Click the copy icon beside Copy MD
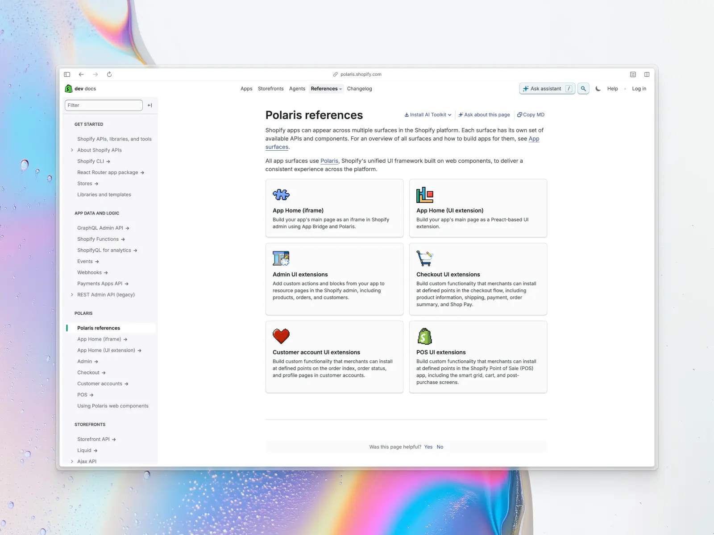 [519, 115]
